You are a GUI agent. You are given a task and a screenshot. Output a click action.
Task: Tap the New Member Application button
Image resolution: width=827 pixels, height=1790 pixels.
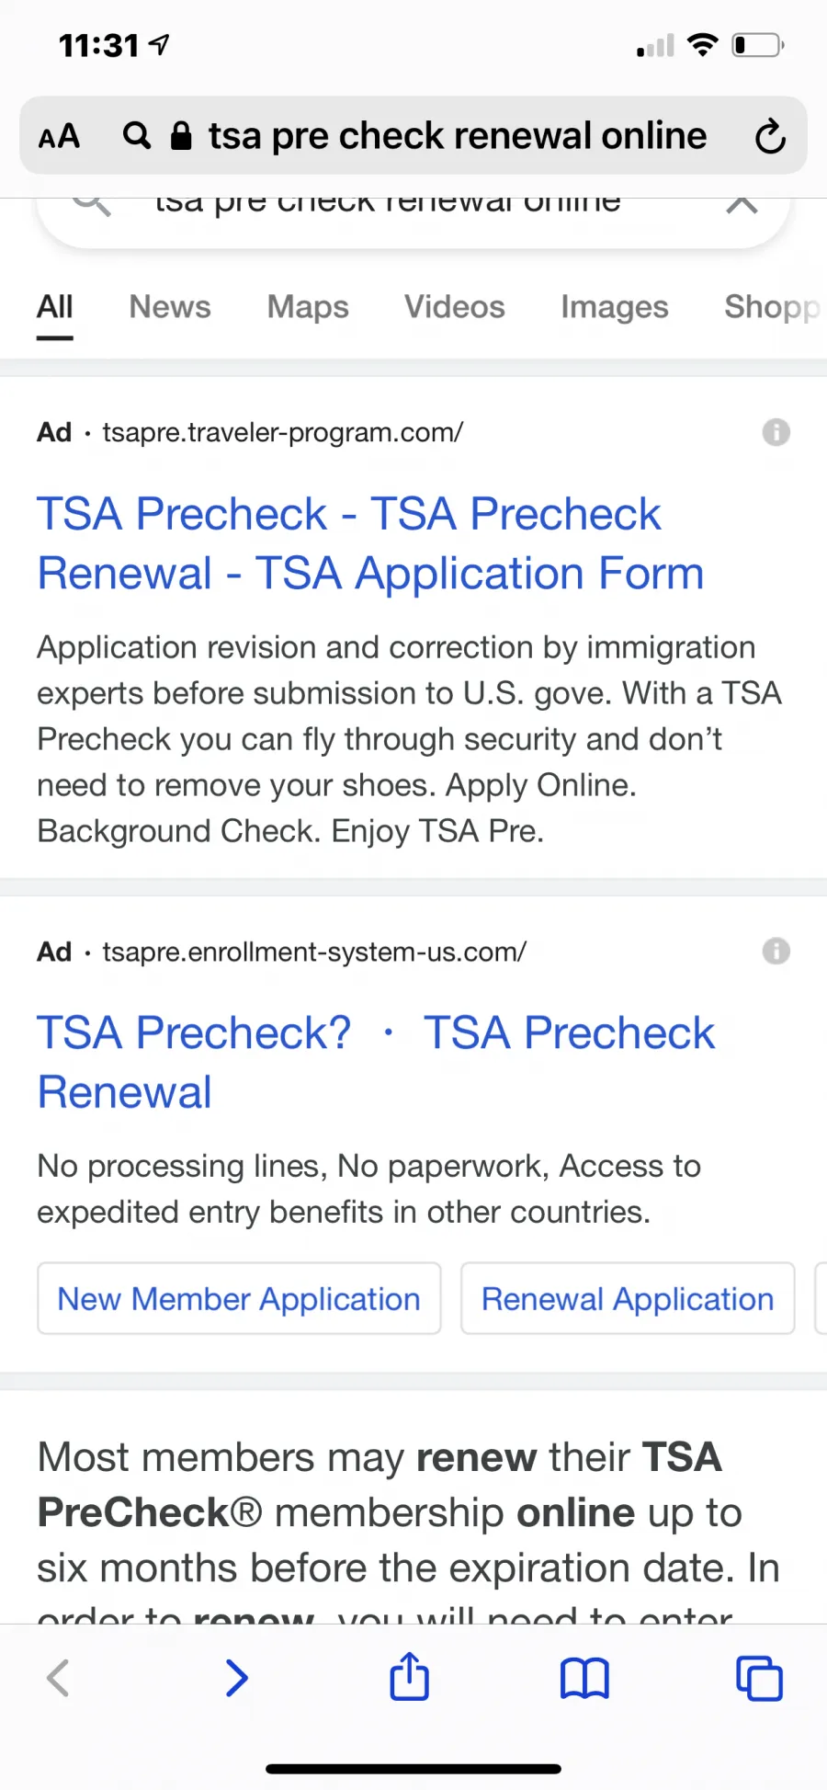click(x=239, y=1298)
